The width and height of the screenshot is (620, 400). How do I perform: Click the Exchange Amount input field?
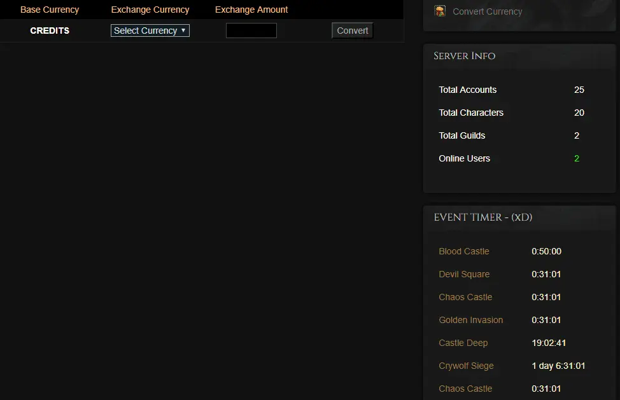(x=251, y=31)
